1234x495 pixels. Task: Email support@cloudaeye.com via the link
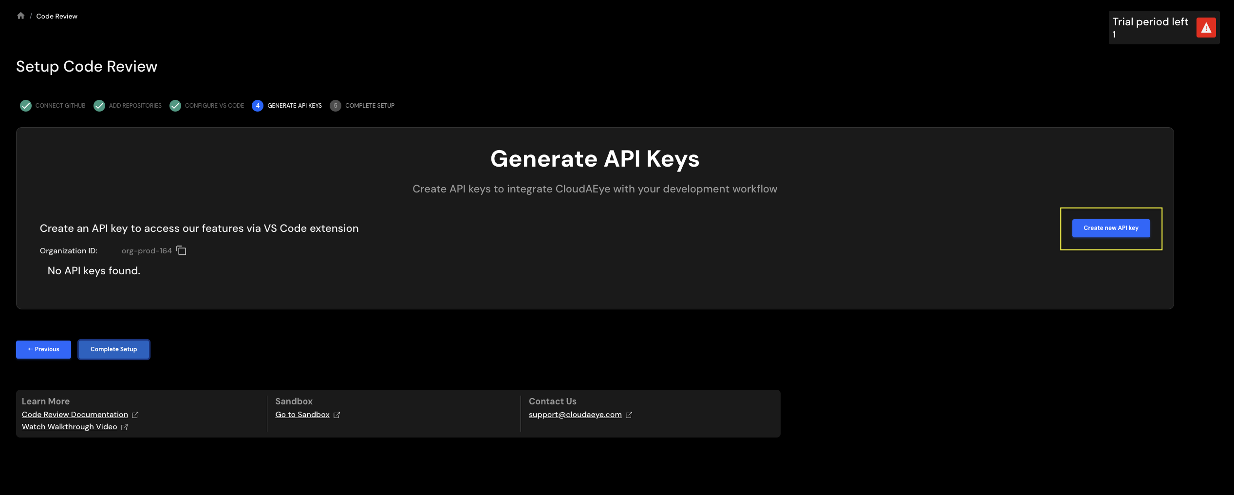click(x=575, y=415)
